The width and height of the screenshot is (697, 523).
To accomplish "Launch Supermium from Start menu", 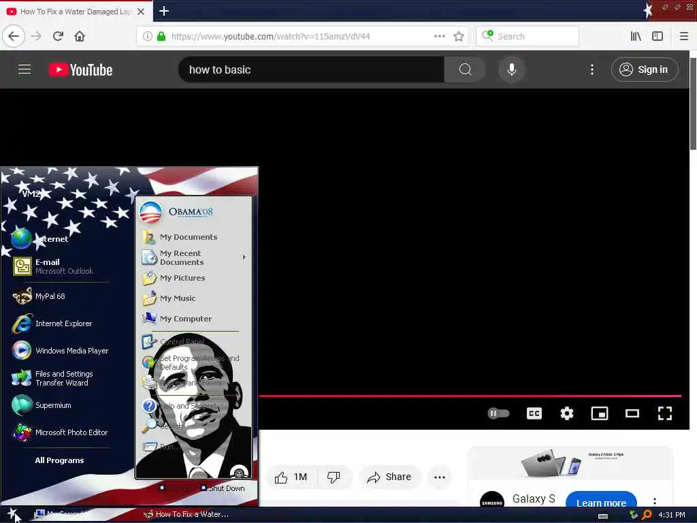I will click(x=42, y=405).
